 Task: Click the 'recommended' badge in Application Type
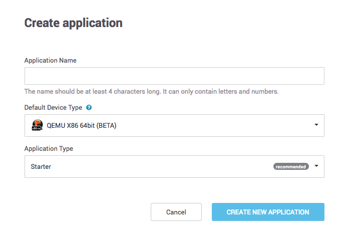point(291,166)
